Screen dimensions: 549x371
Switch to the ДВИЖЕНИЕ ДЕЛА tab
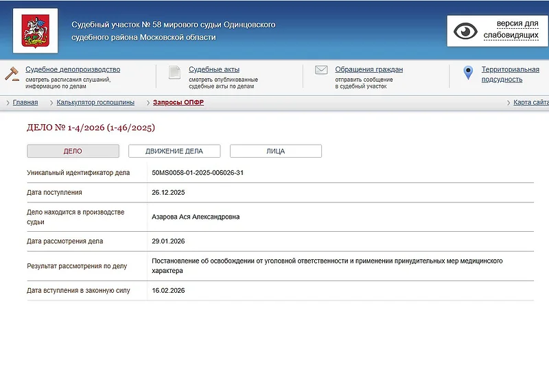[x=174, y=151]
